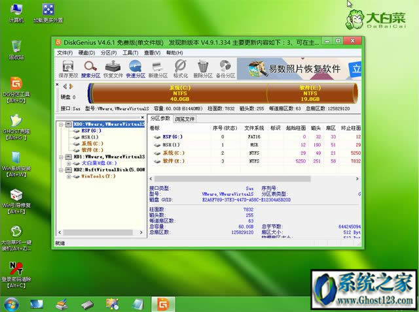
Task: Expand the WinTools(Y:) tree node
Action: coord(67,176)
